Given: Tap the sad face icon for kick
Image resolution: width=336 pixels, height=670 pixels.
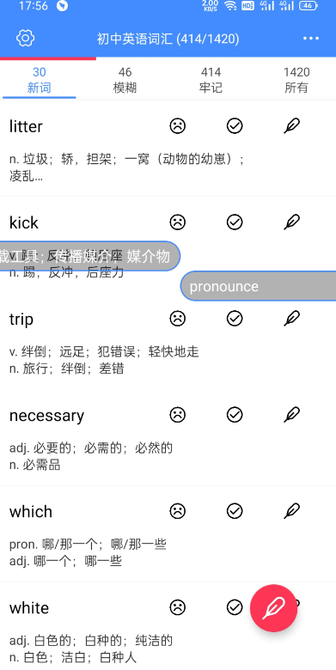Looking at the screenshot, I should (x=177, y=222).
